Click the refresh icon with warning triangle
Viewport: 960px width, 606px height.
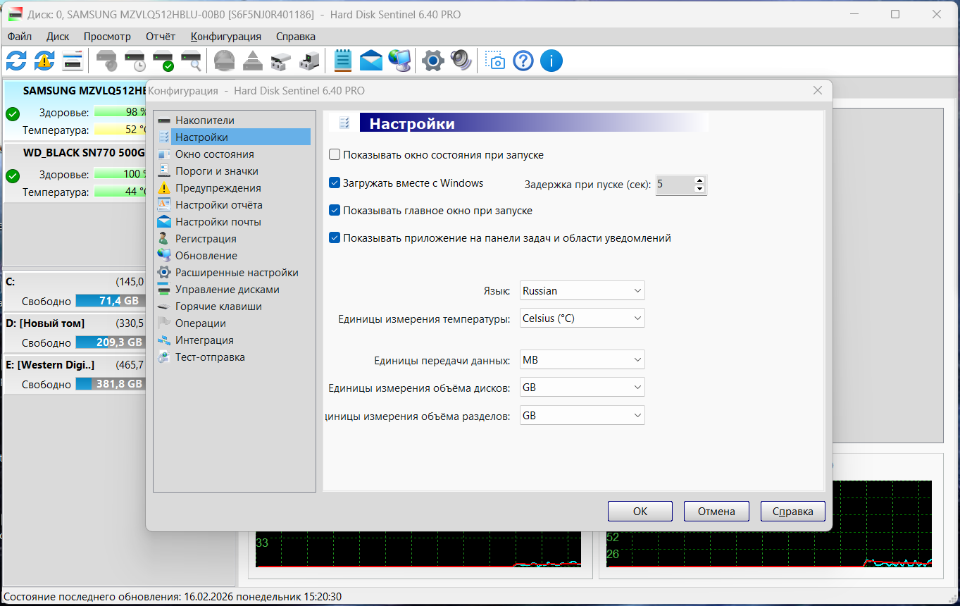44,61
